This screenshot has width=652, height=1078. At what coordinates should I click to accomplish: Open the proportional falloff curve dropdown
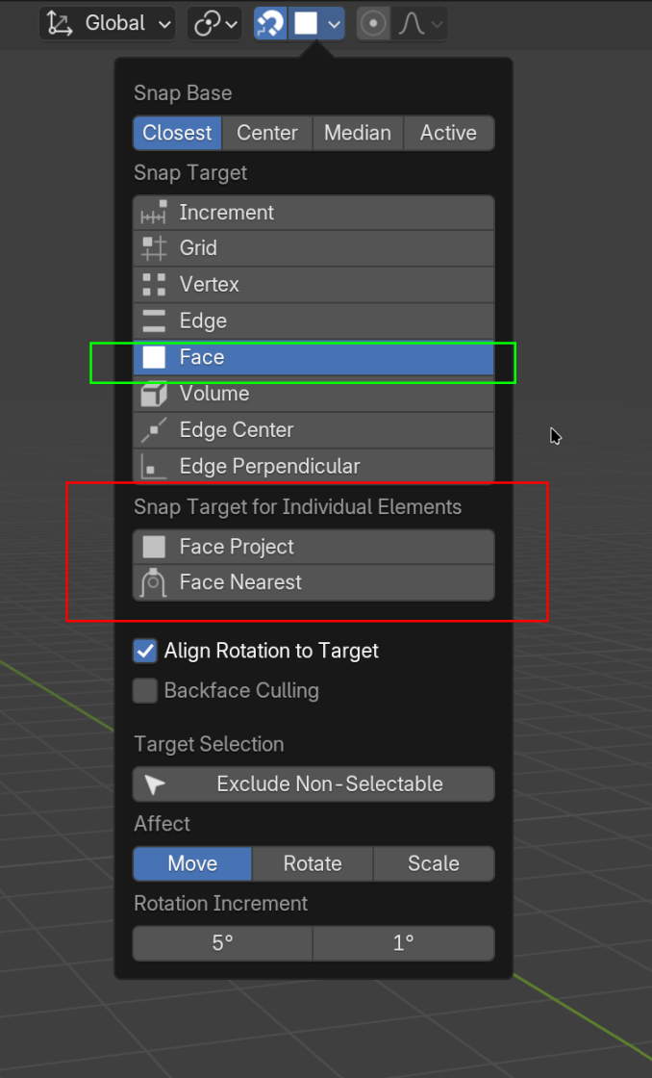(x=420, y=23)
